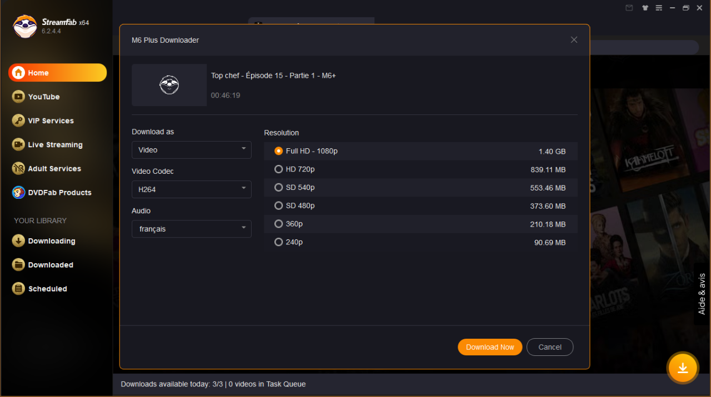Screen dimensions: 711x397
Task: Choose SD 480p resolution option
Action: [279, 206]
